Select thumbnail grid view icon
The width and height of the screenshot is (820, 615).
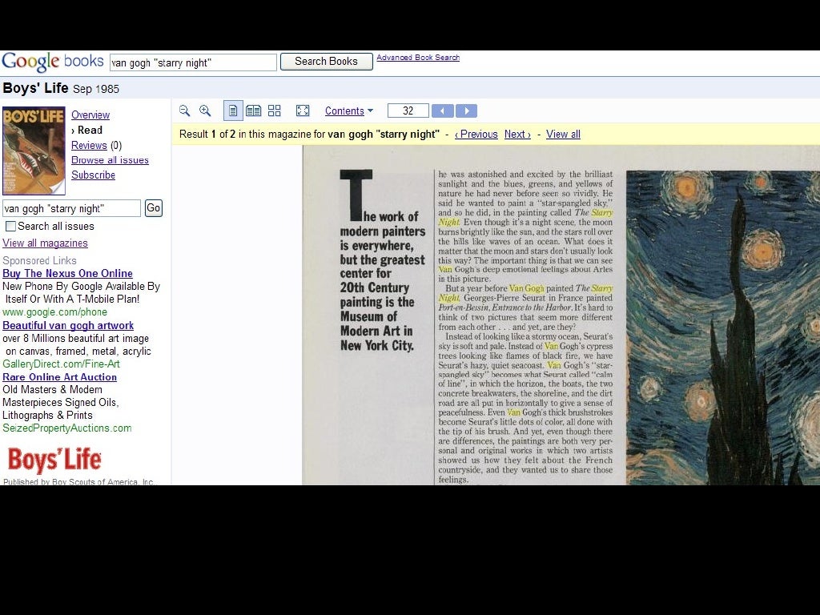pyautogui.click(x=275, y=111)
